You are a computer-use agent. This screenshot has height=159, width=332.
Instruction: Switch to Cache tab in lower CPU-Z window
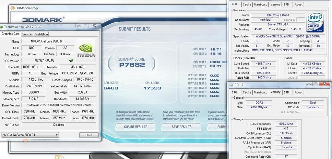[247, 93]
